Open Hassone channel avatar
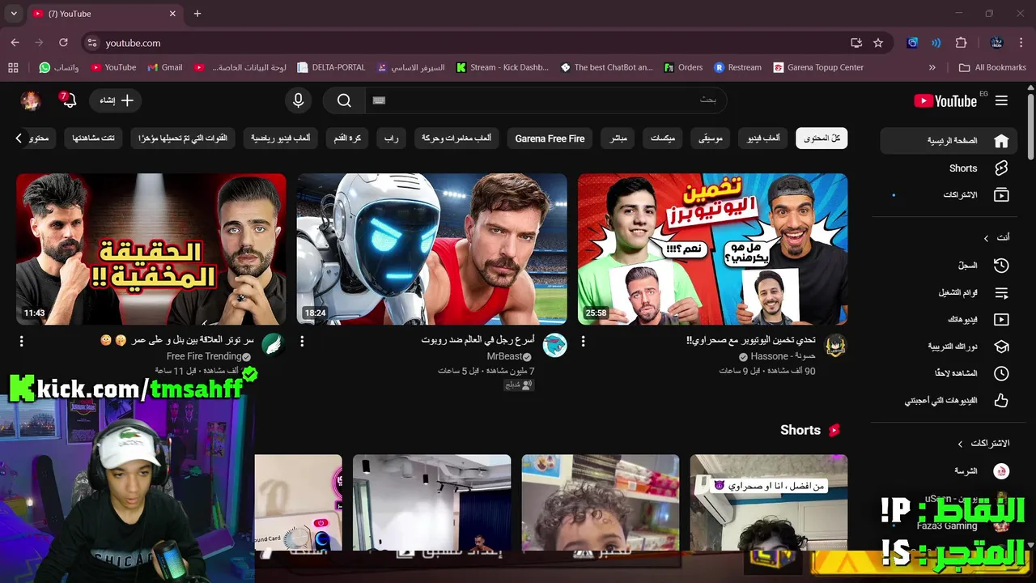 pyautogui.click(x=835, y=345)
